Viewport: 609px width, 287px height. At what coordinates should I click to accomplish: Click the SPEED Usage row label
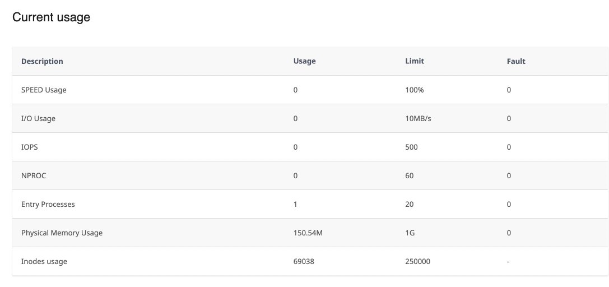[x=44, y=90]
